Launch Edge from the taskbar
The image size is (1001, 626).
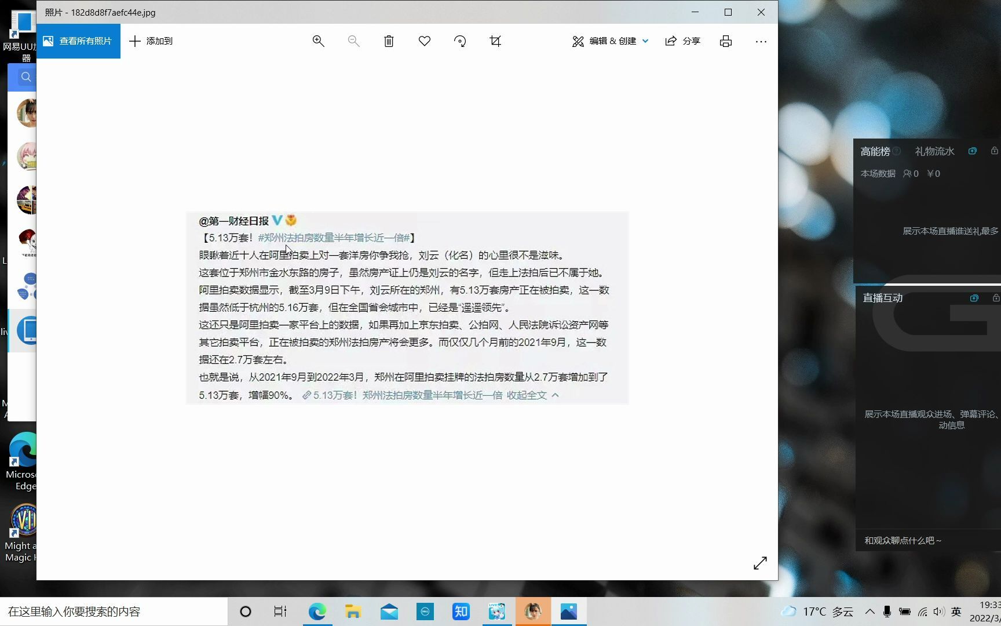pyautogui.click(x=317, y=612)
